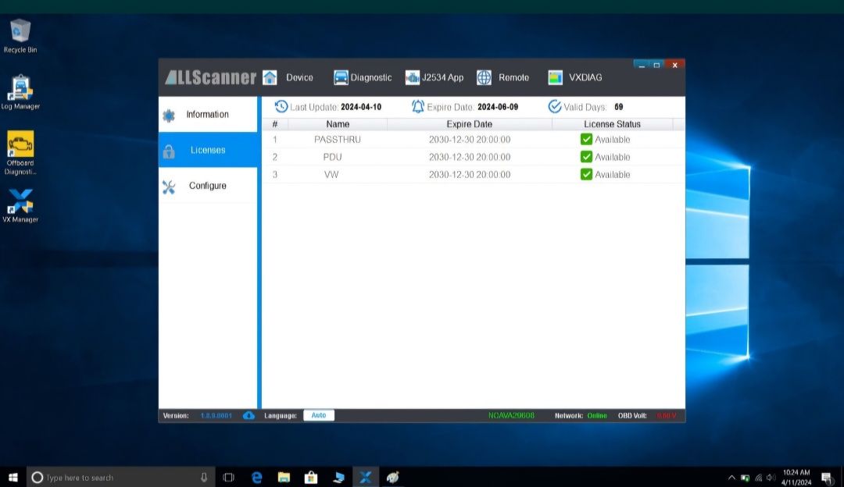The width and height of the screenshot is (844, 487).
Task: Select the PASSTHRU license name
Action: pyautogui.click(x=338, y=140)
